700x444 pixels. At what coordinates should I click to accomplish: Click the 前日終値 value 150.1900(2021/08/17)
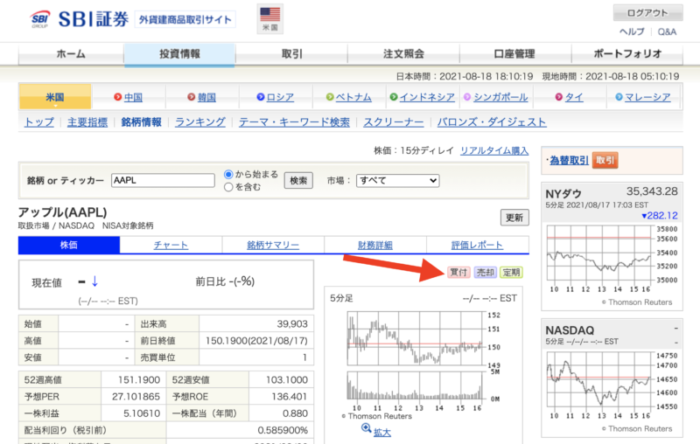(256, 341)
